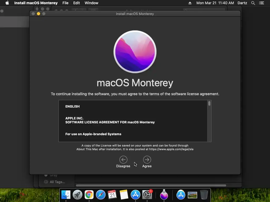Open Notes from the Dock

click(x=124, y=195)
